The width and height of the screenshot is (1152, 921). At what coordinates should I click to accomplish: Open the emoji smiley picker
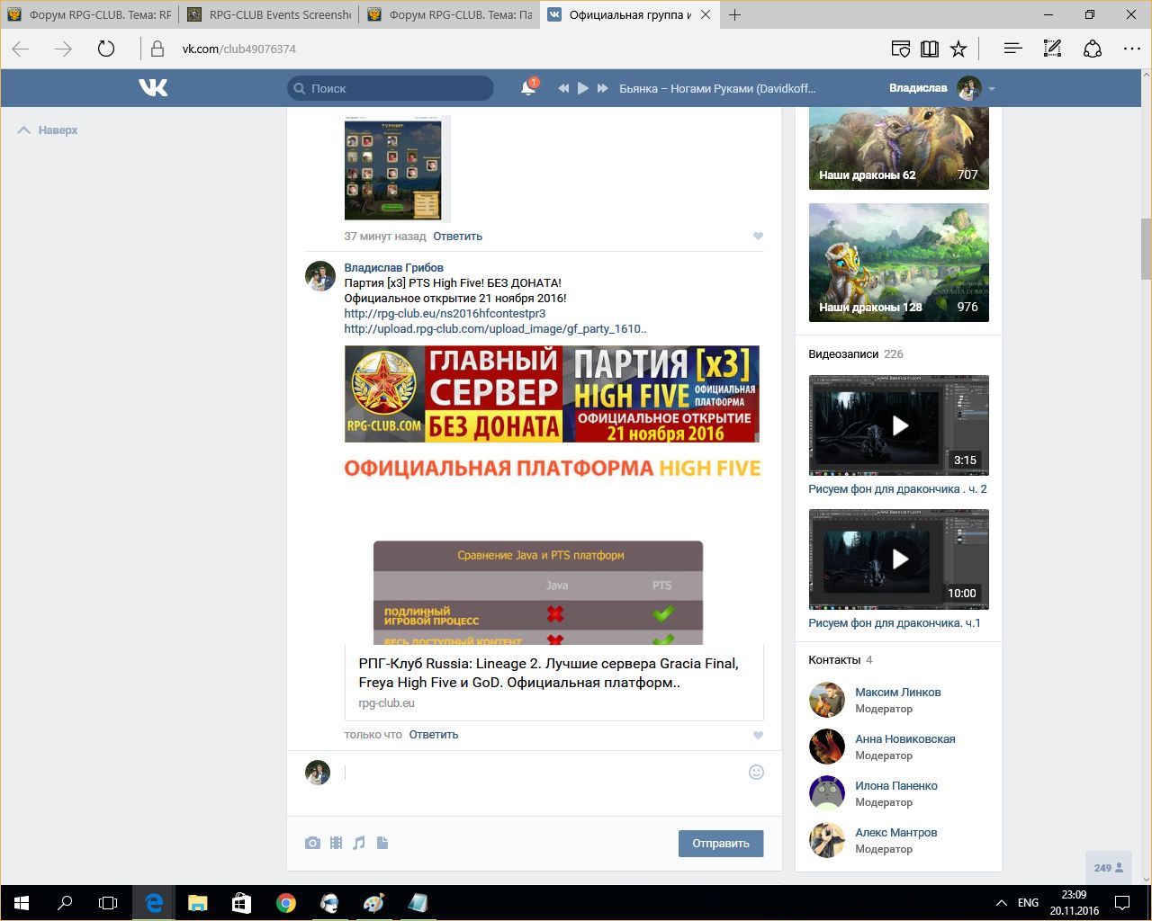[x=756, y=772]
